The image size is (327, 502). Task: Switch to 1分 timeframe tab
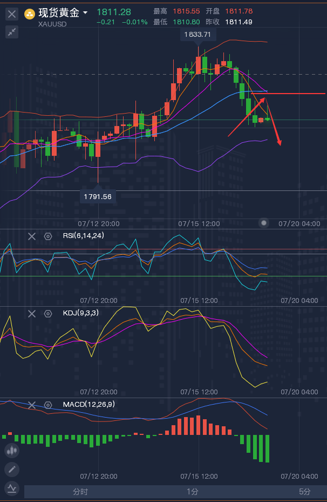(x=193, y=492)
